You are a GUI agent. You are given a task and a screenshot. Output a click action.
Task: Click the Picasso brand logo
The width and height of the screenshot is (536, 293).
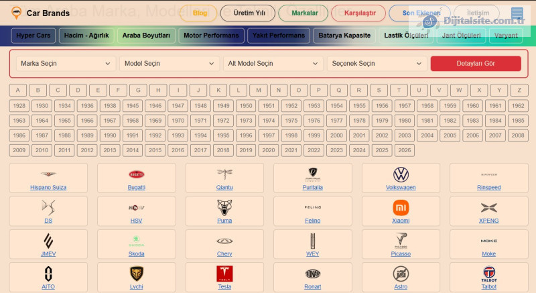pos(401,241)
